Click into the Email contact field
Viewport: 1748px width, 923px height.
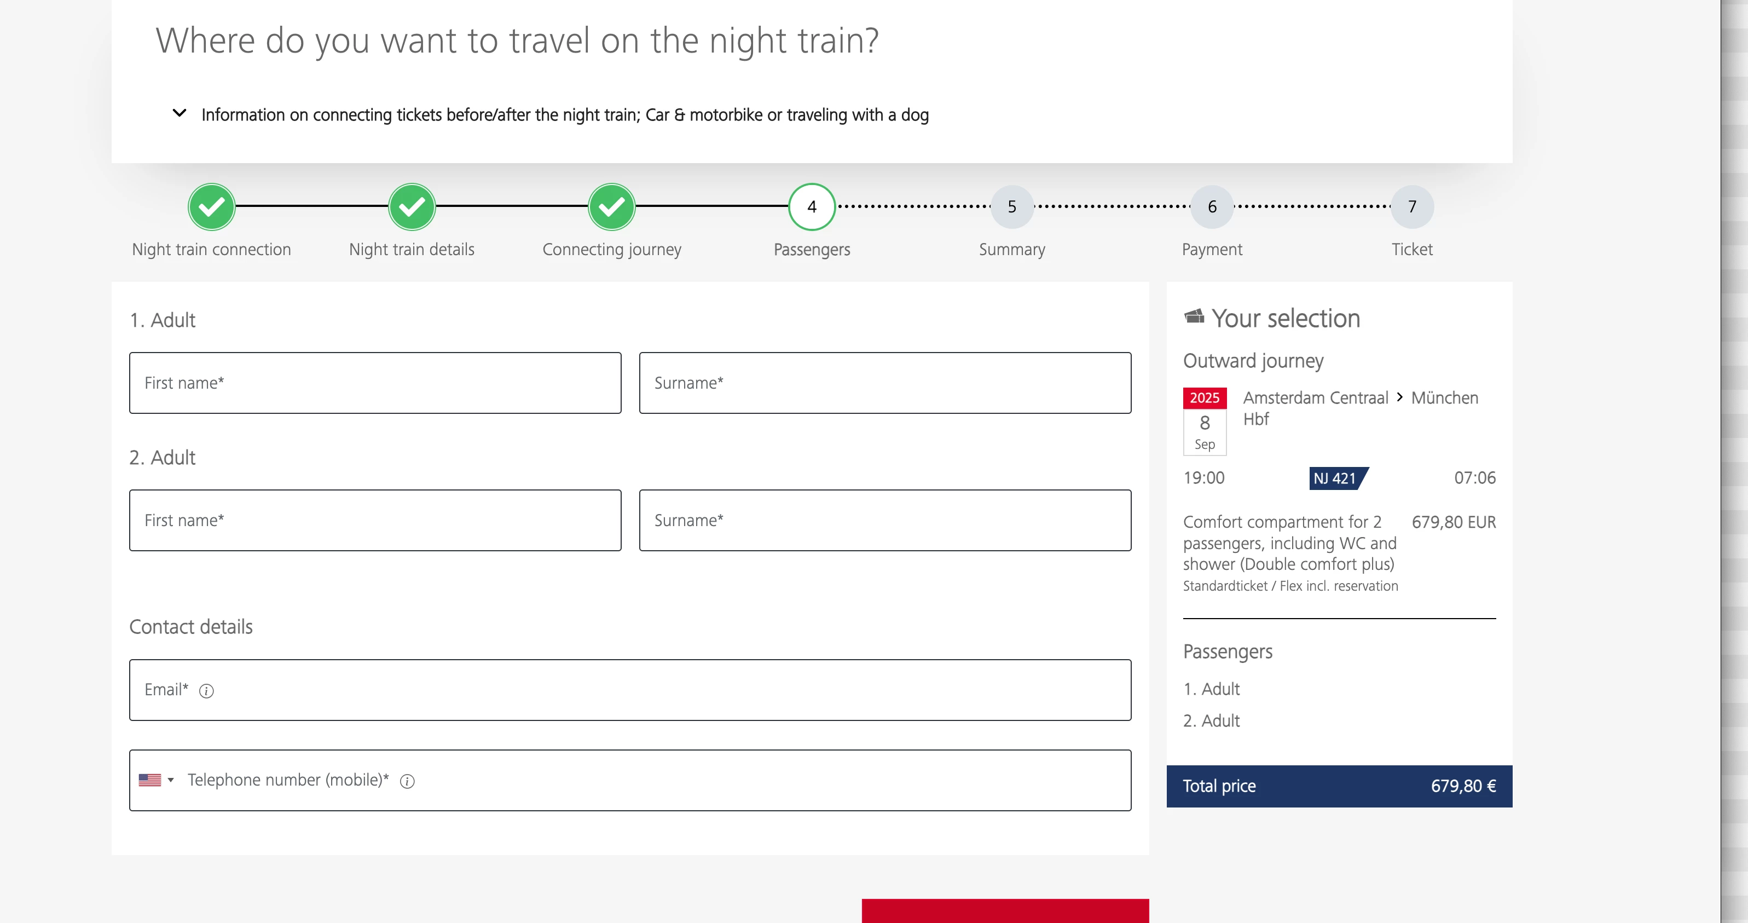click(630, 690)
